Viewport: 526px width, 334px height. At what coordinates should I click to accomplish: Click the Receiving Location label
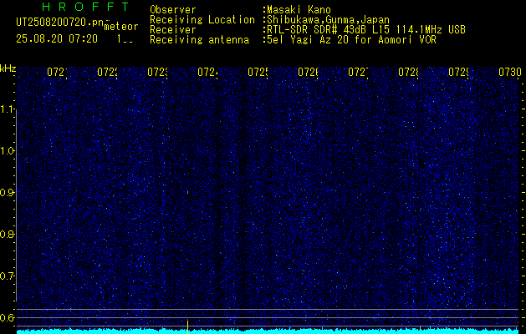[202, 20]
